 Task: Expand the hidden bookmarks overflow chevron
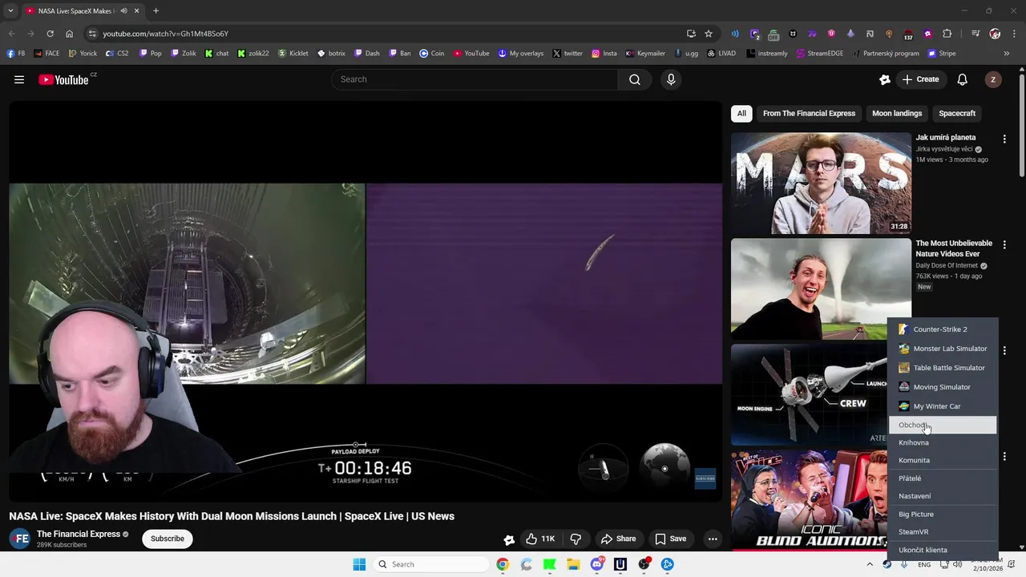(x=1007, y=54)
